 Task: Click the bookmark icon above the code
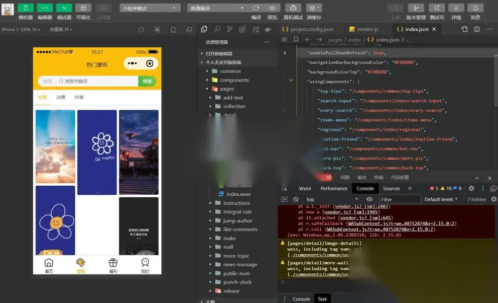tap(296, 39)
